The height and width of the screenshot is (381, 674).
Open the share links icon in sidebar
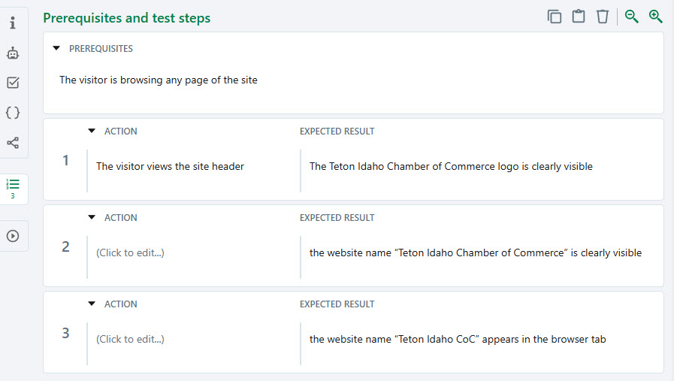[x=13, y=143]
